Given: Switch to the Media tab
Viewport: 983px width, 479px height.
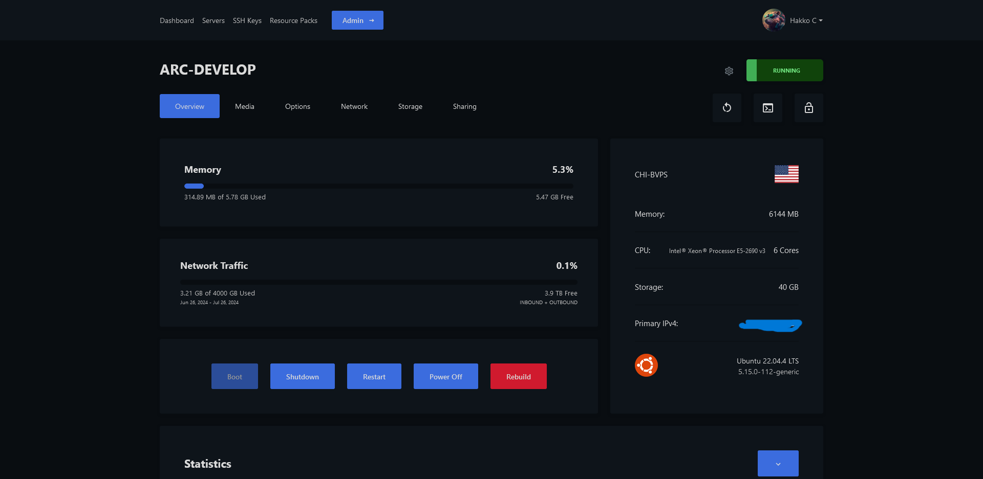Looking at the screenshot, I should point(244,106).
